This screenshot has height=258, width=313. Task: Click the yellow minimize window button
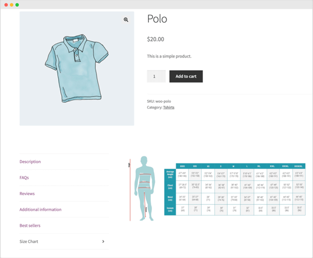(12, 5)
